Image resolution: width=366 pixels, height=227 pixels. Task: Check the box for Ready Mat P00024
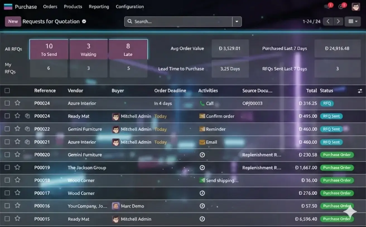click(x=7, y=116)
